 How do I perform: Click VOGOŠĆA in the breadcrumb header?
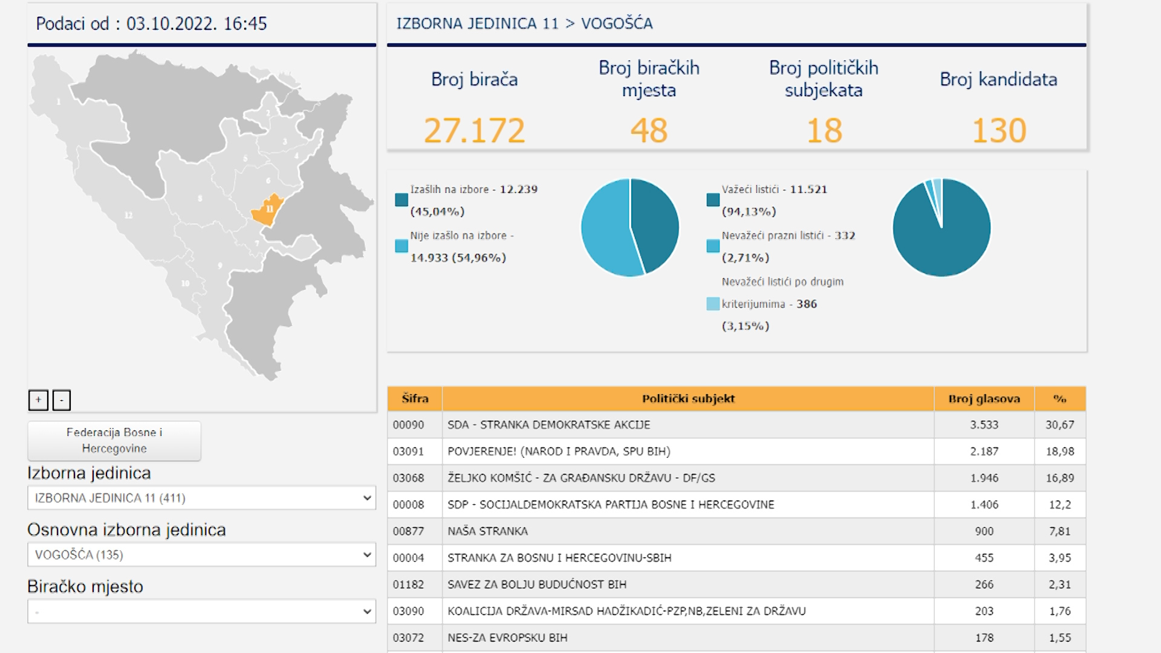tap(617, 24)
